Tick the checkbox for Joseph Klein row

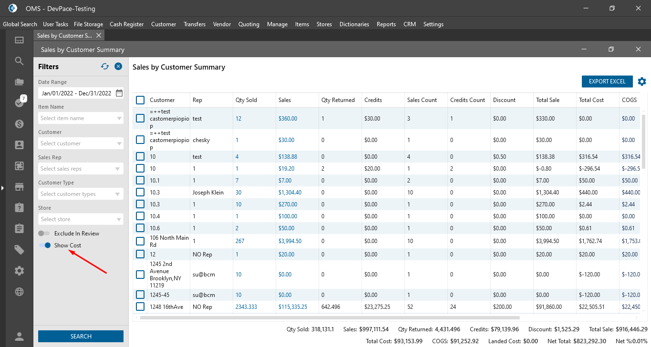coord(140,192)
